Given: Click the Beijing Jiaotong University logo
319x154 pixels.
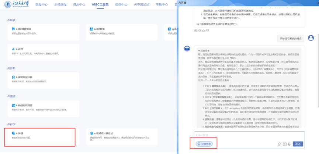Looking at the screenshot, I should (x=17, y=5).
